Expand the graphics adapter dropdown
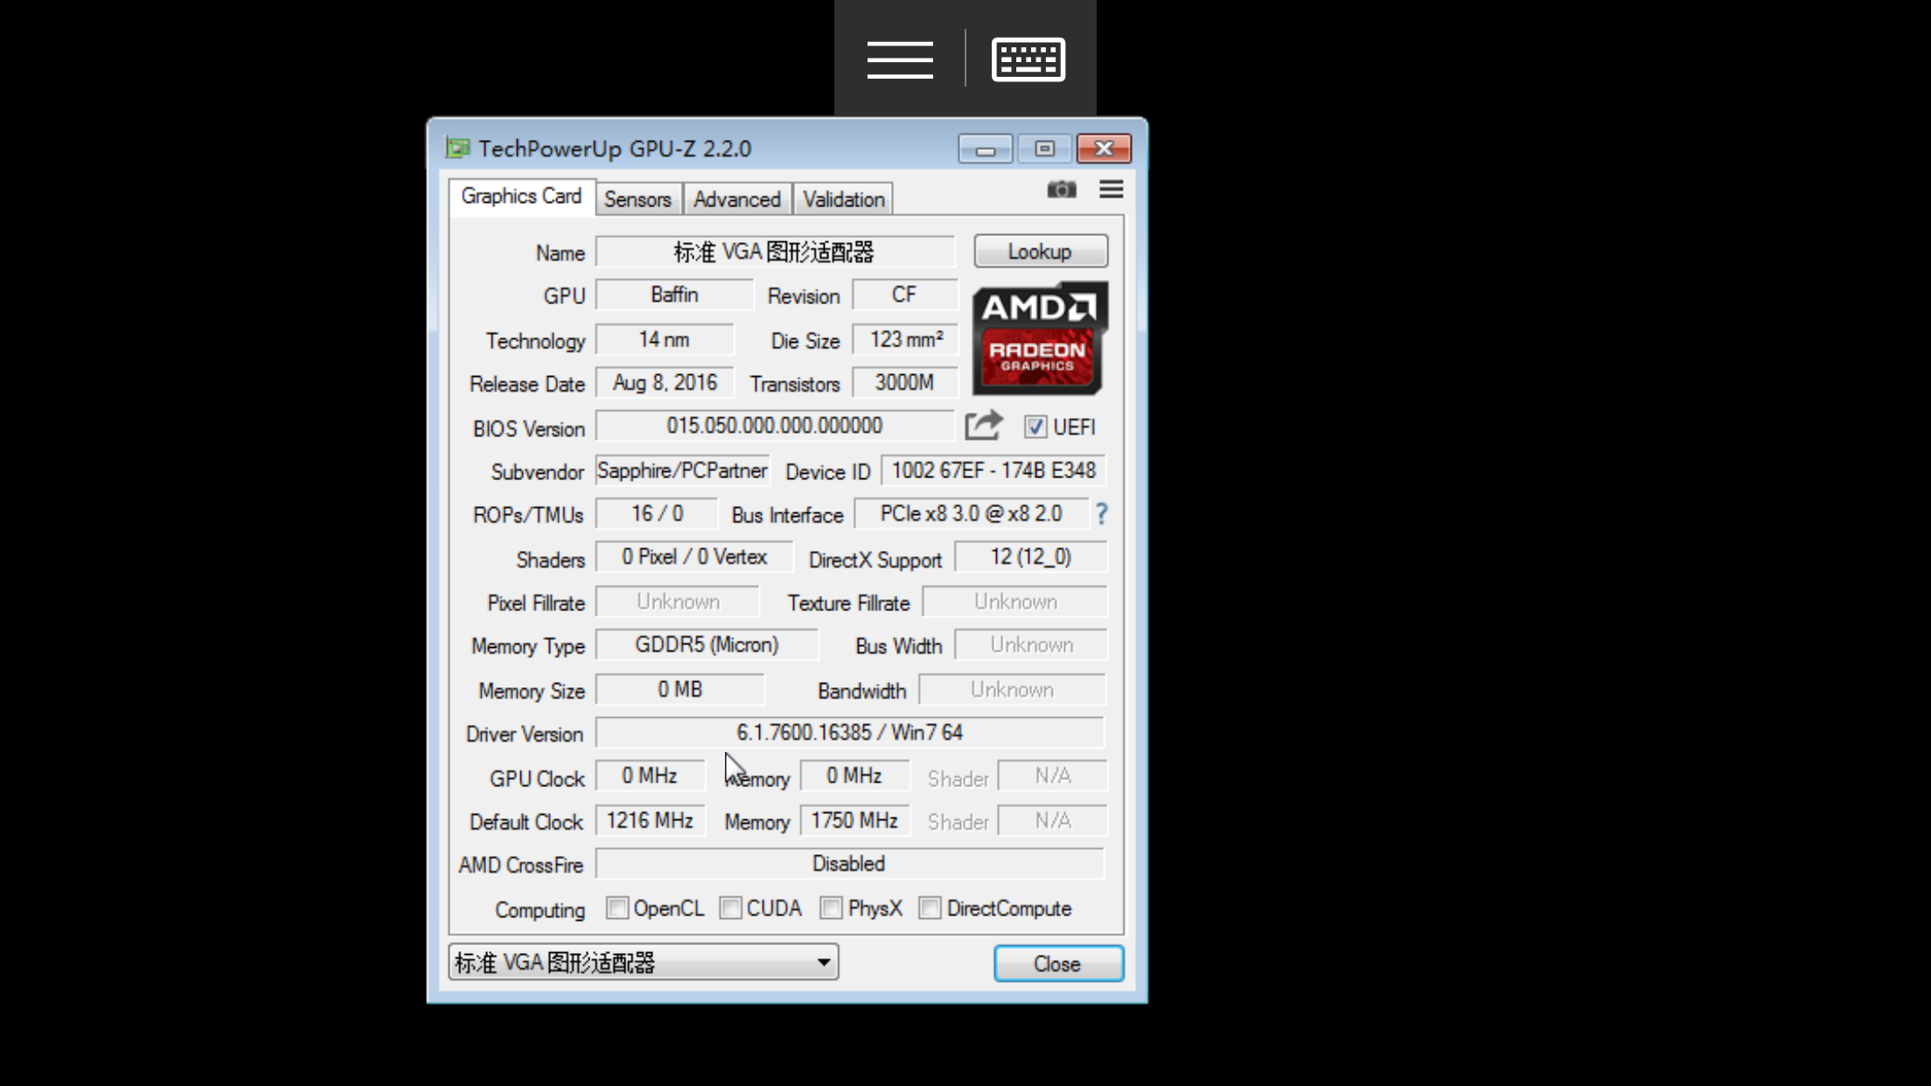This screenshot has width=1931, height=1086. coord(644,962)
